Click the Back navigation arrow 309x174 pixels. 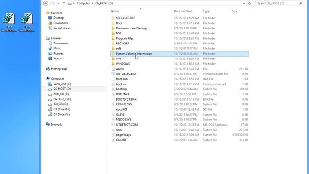tap(46, 3)
